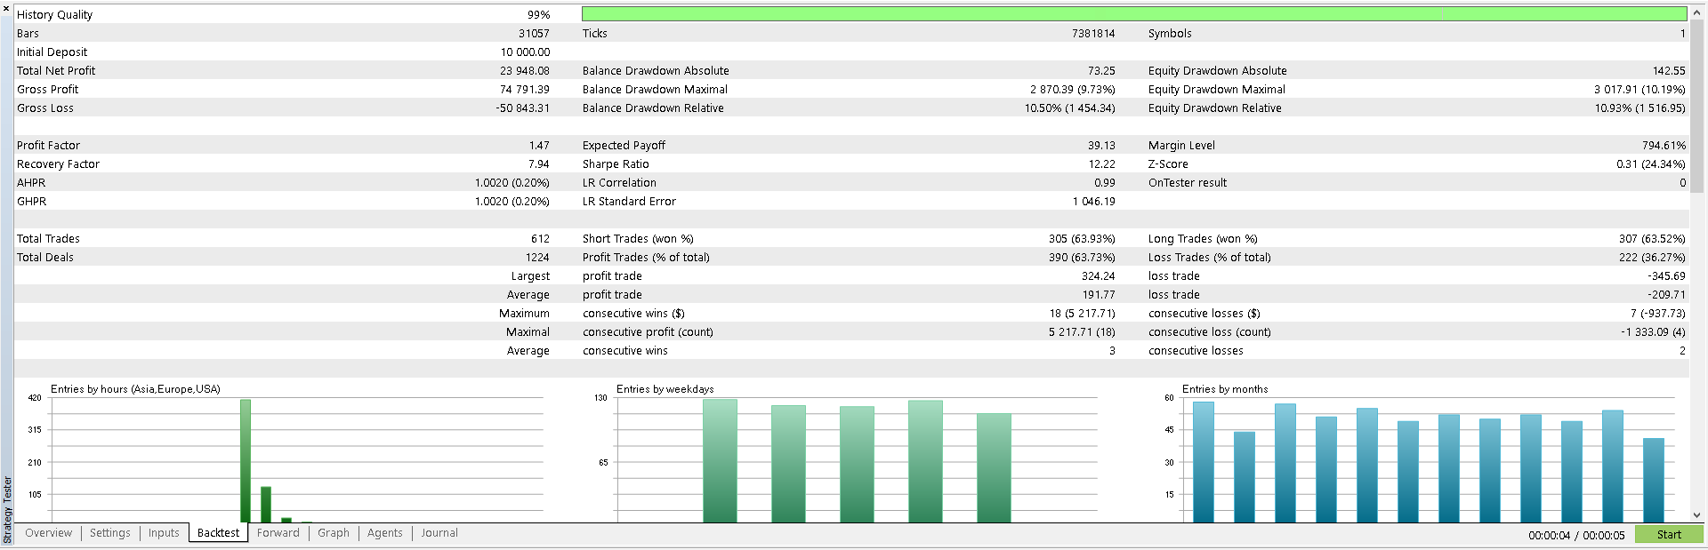Switch to the Overview tab

coord(48,533)
